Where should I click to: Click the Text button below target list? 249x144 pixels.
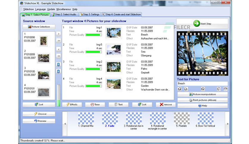point(119,104)
